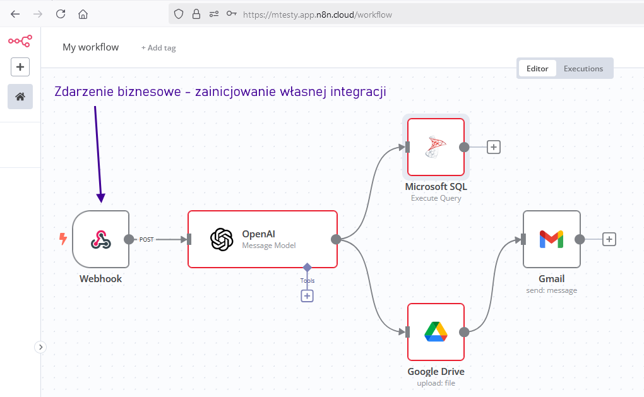Select the Microsoft SQL node

click(x=436, y=147)
